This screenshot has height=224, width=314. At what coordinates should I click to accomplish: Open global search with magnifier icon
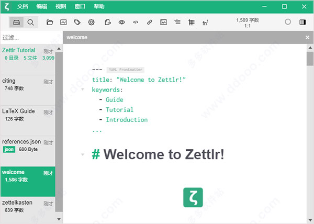coord(31,22)
